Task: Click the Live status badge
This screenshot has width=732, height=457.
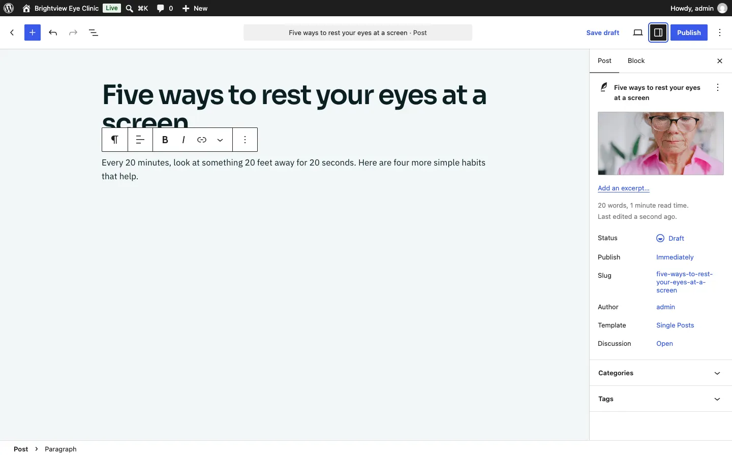Action: pos(112,8)
